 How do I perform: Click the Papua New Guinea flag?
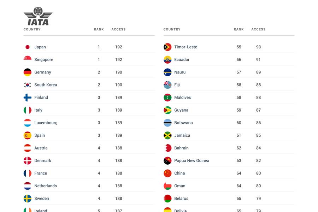pyautogui.click(x=167, y=161)
